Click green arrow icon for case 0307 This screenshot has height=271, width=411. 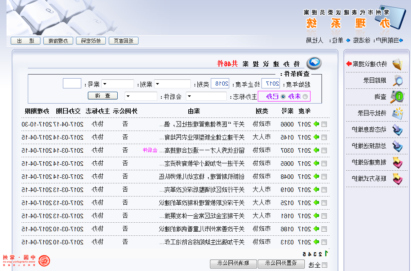316,150
